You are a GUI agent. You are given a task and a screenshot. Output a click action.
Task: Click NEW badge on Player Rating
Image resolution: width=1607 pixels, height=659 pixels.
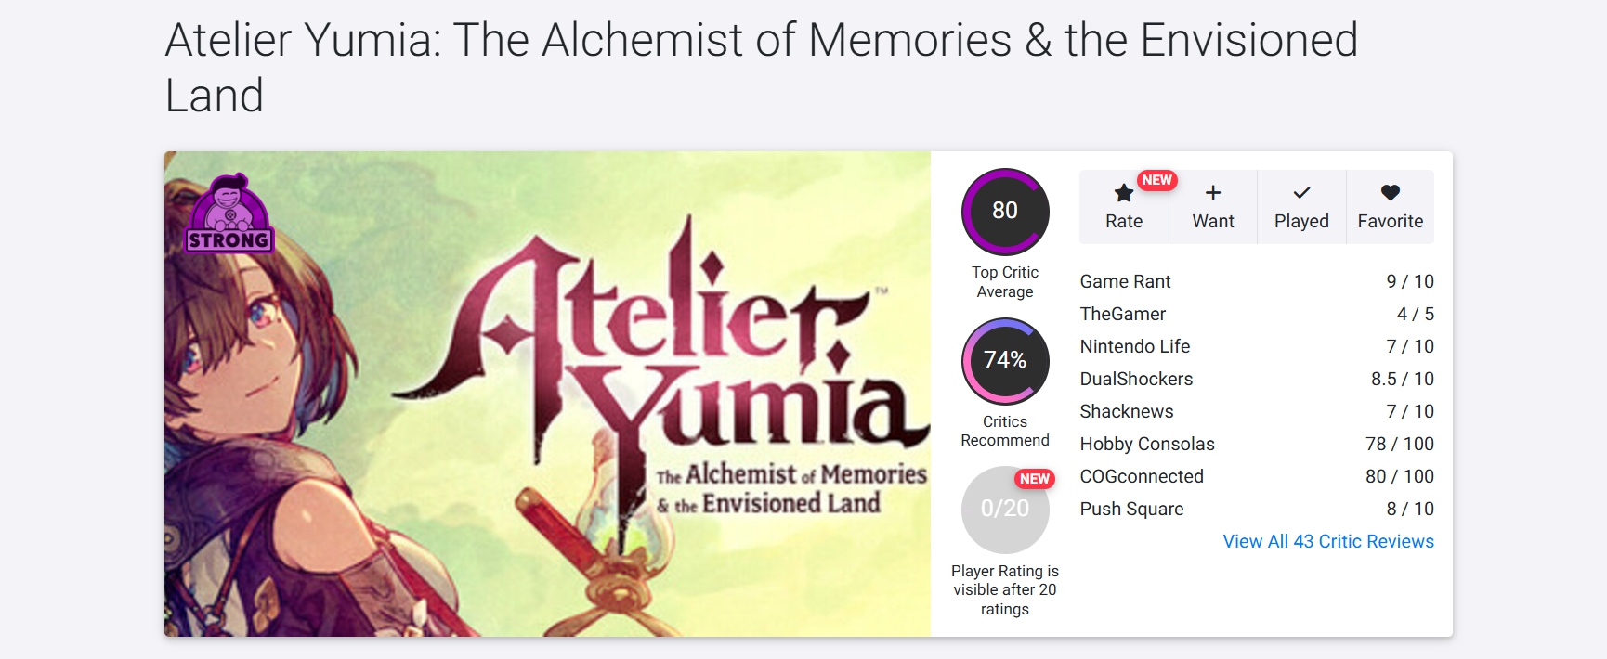[x=1034, y=479]
